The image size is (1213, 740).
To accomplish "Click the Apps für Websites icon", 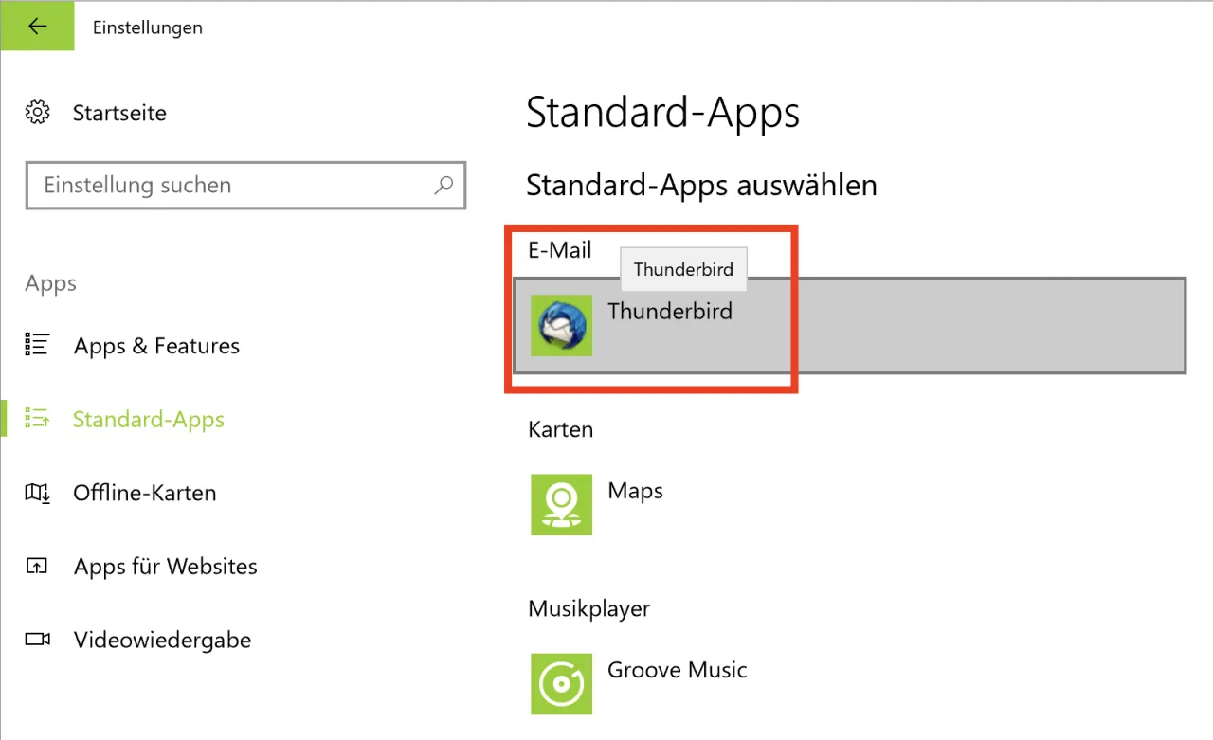I will click(x=37, y=567).
